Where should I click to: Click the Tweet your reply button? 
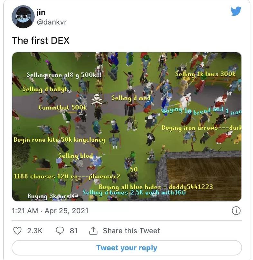pyautogui.click(x=127, y=248)
